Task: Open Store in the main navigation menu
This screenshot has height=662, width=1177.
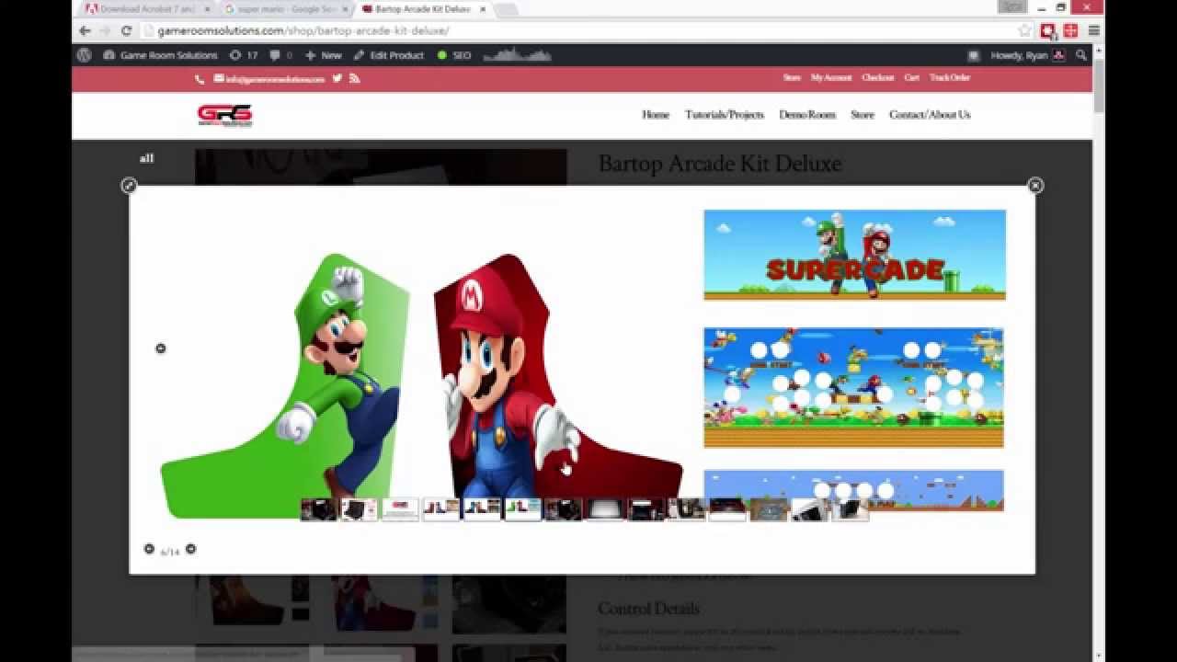Action: point(863,115)
